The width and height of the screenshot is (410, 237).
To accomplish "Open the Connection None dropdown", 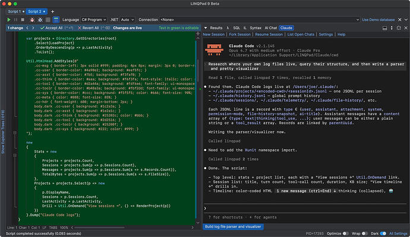I will (260, 20).
